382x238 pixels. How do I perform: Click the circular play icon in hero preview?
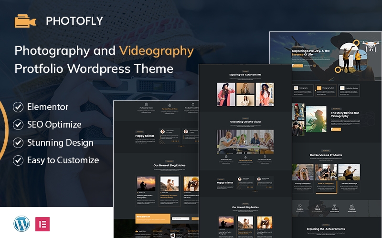315,66
